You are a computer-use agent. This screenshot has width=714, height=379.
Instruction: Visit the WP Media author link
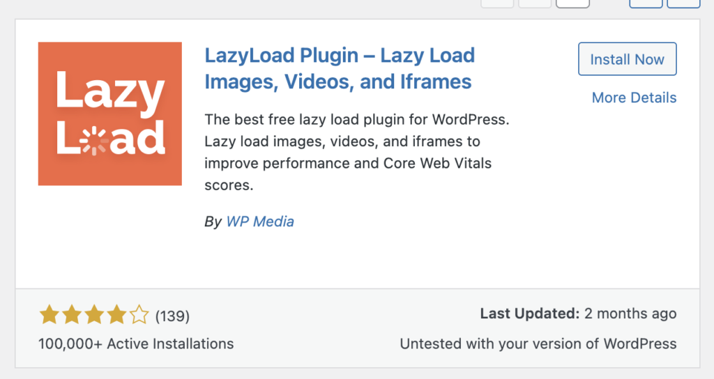coord(260,222)
